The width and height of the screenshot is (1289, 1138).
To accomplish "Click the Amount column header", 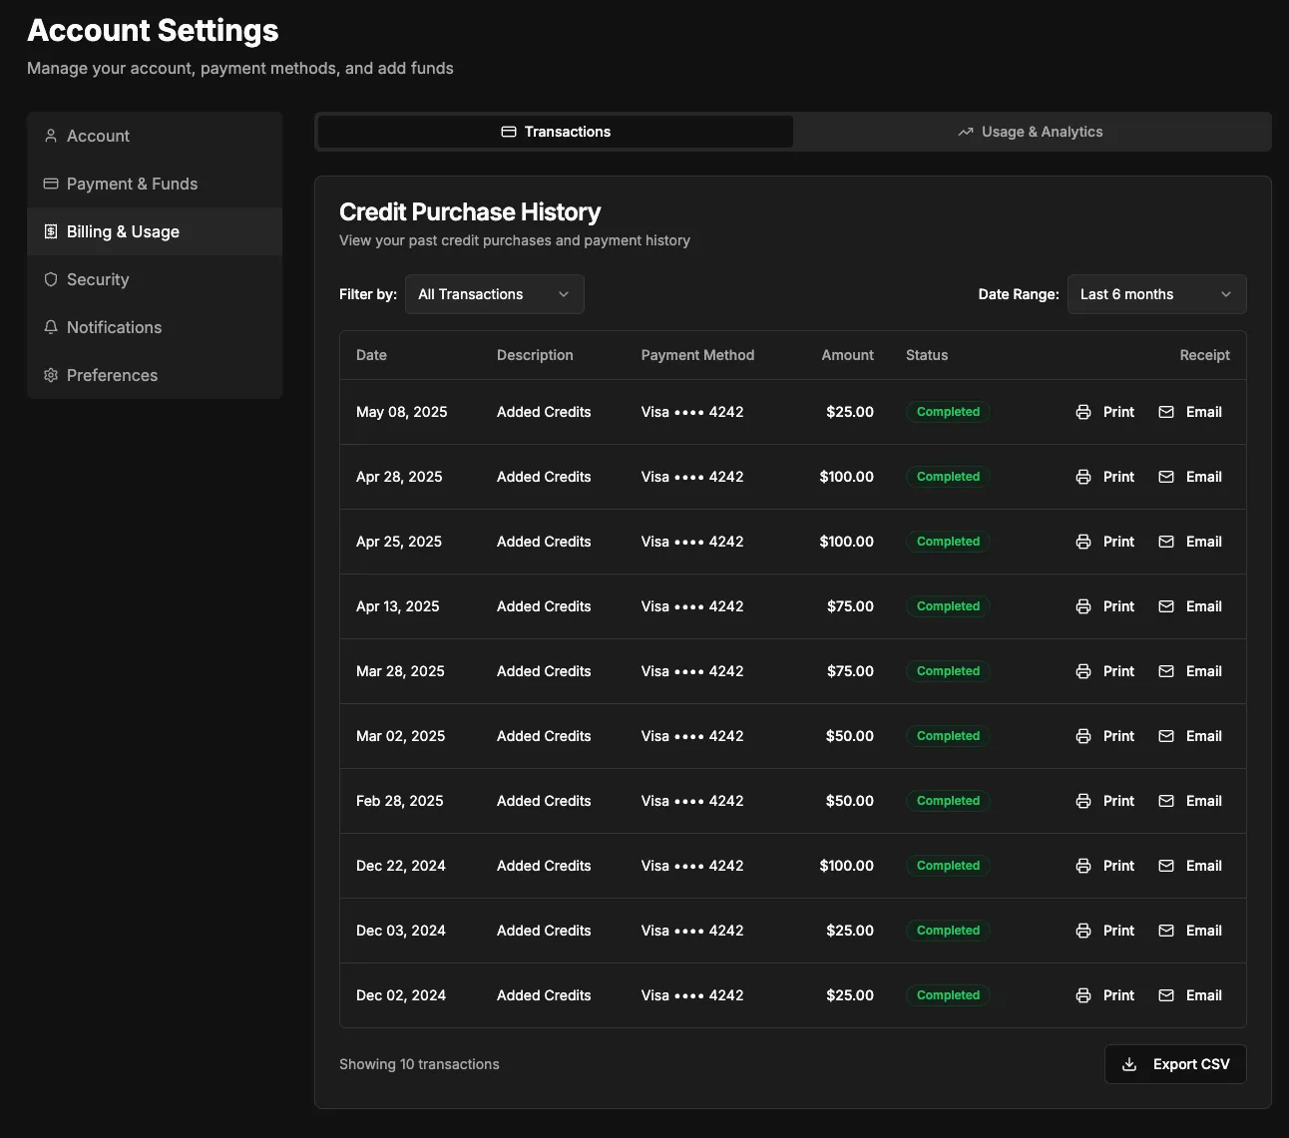I will (847, 355).
